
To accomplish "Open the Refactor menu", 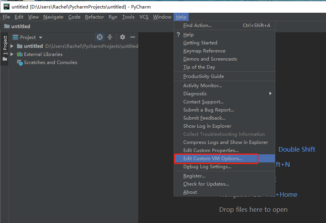I will pyautogui.click(x=94, y=17).
